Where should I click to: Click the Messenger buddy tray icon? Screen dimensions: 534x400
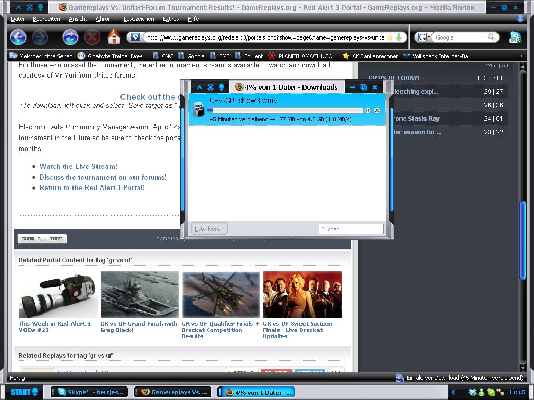[481, 392]
